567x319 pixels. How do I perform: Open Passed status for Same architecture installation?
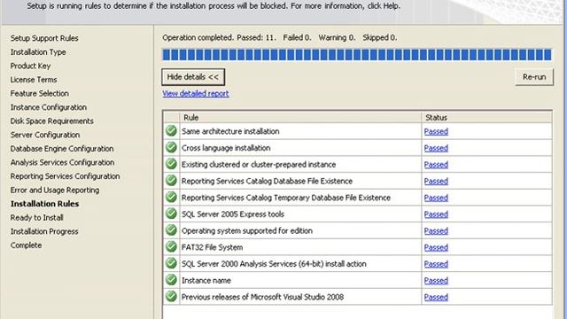coord(436,131)
